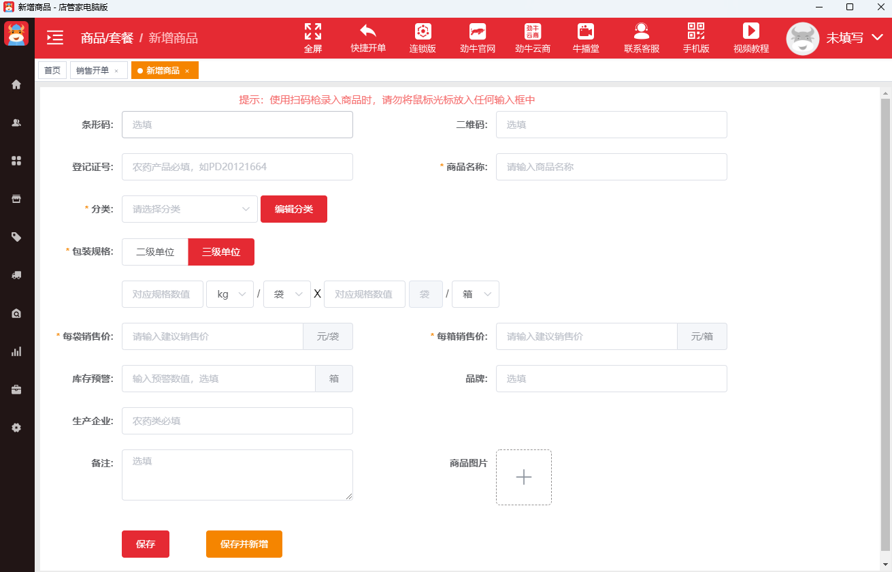Close the 新增商品 tab
The width and height of the screenshot is (892, 572).
187,71
